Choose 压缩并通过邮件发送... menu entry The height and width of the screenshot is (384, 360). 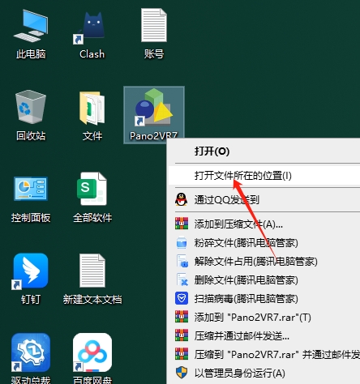click(x=264, y=335)
